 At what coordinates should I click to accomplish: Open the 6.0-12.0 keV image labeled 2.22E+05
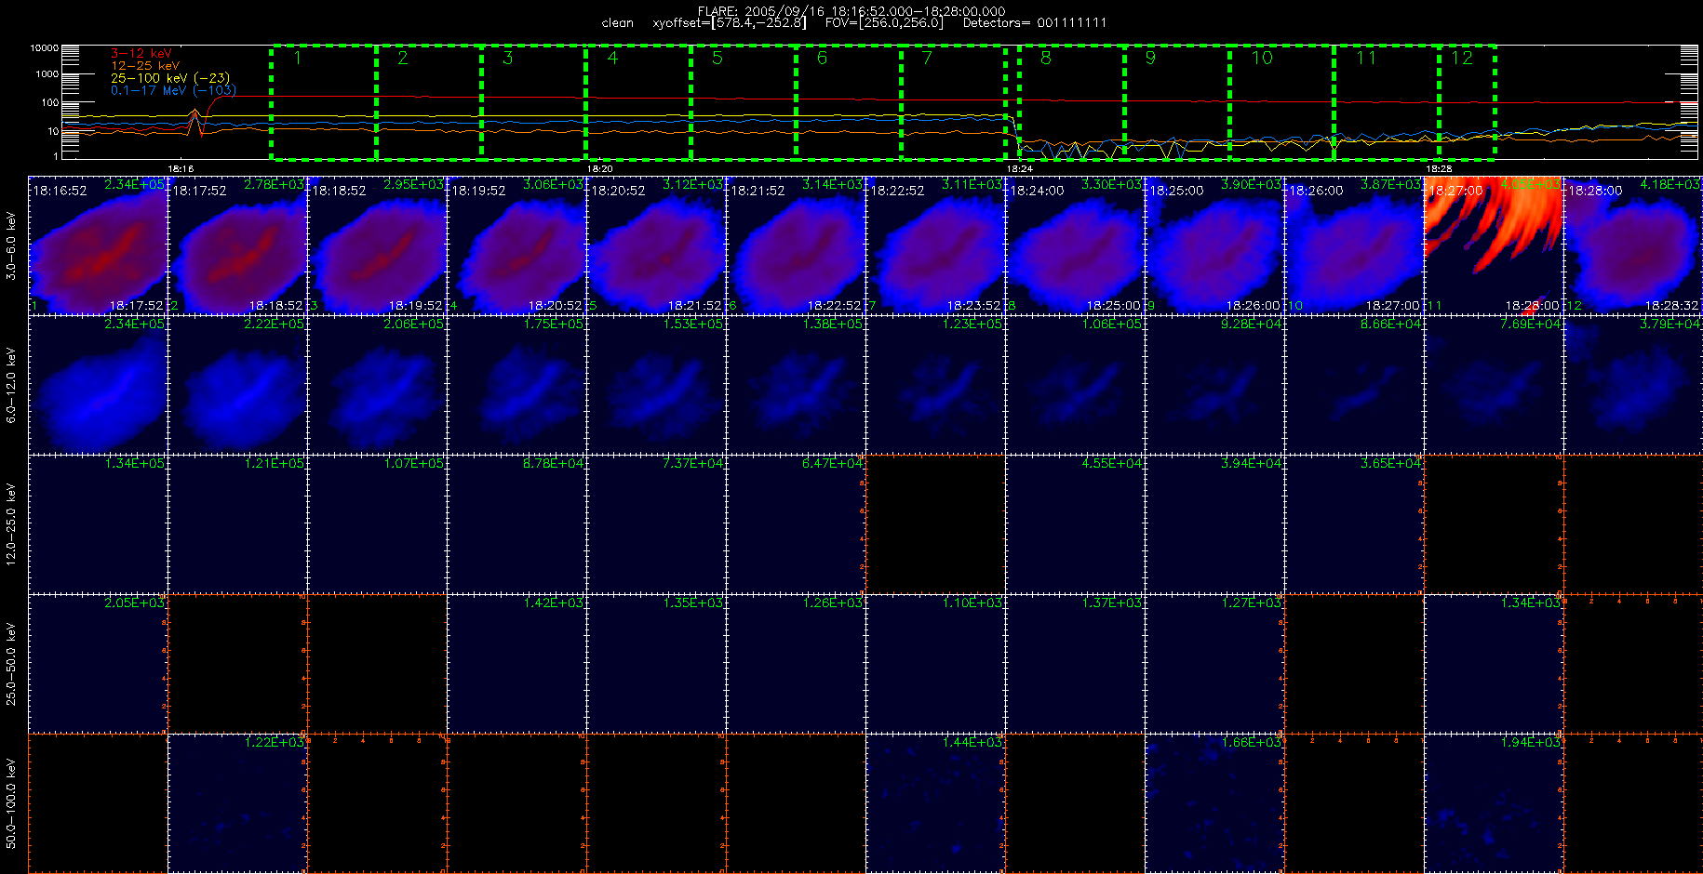(x=237, y=384)
